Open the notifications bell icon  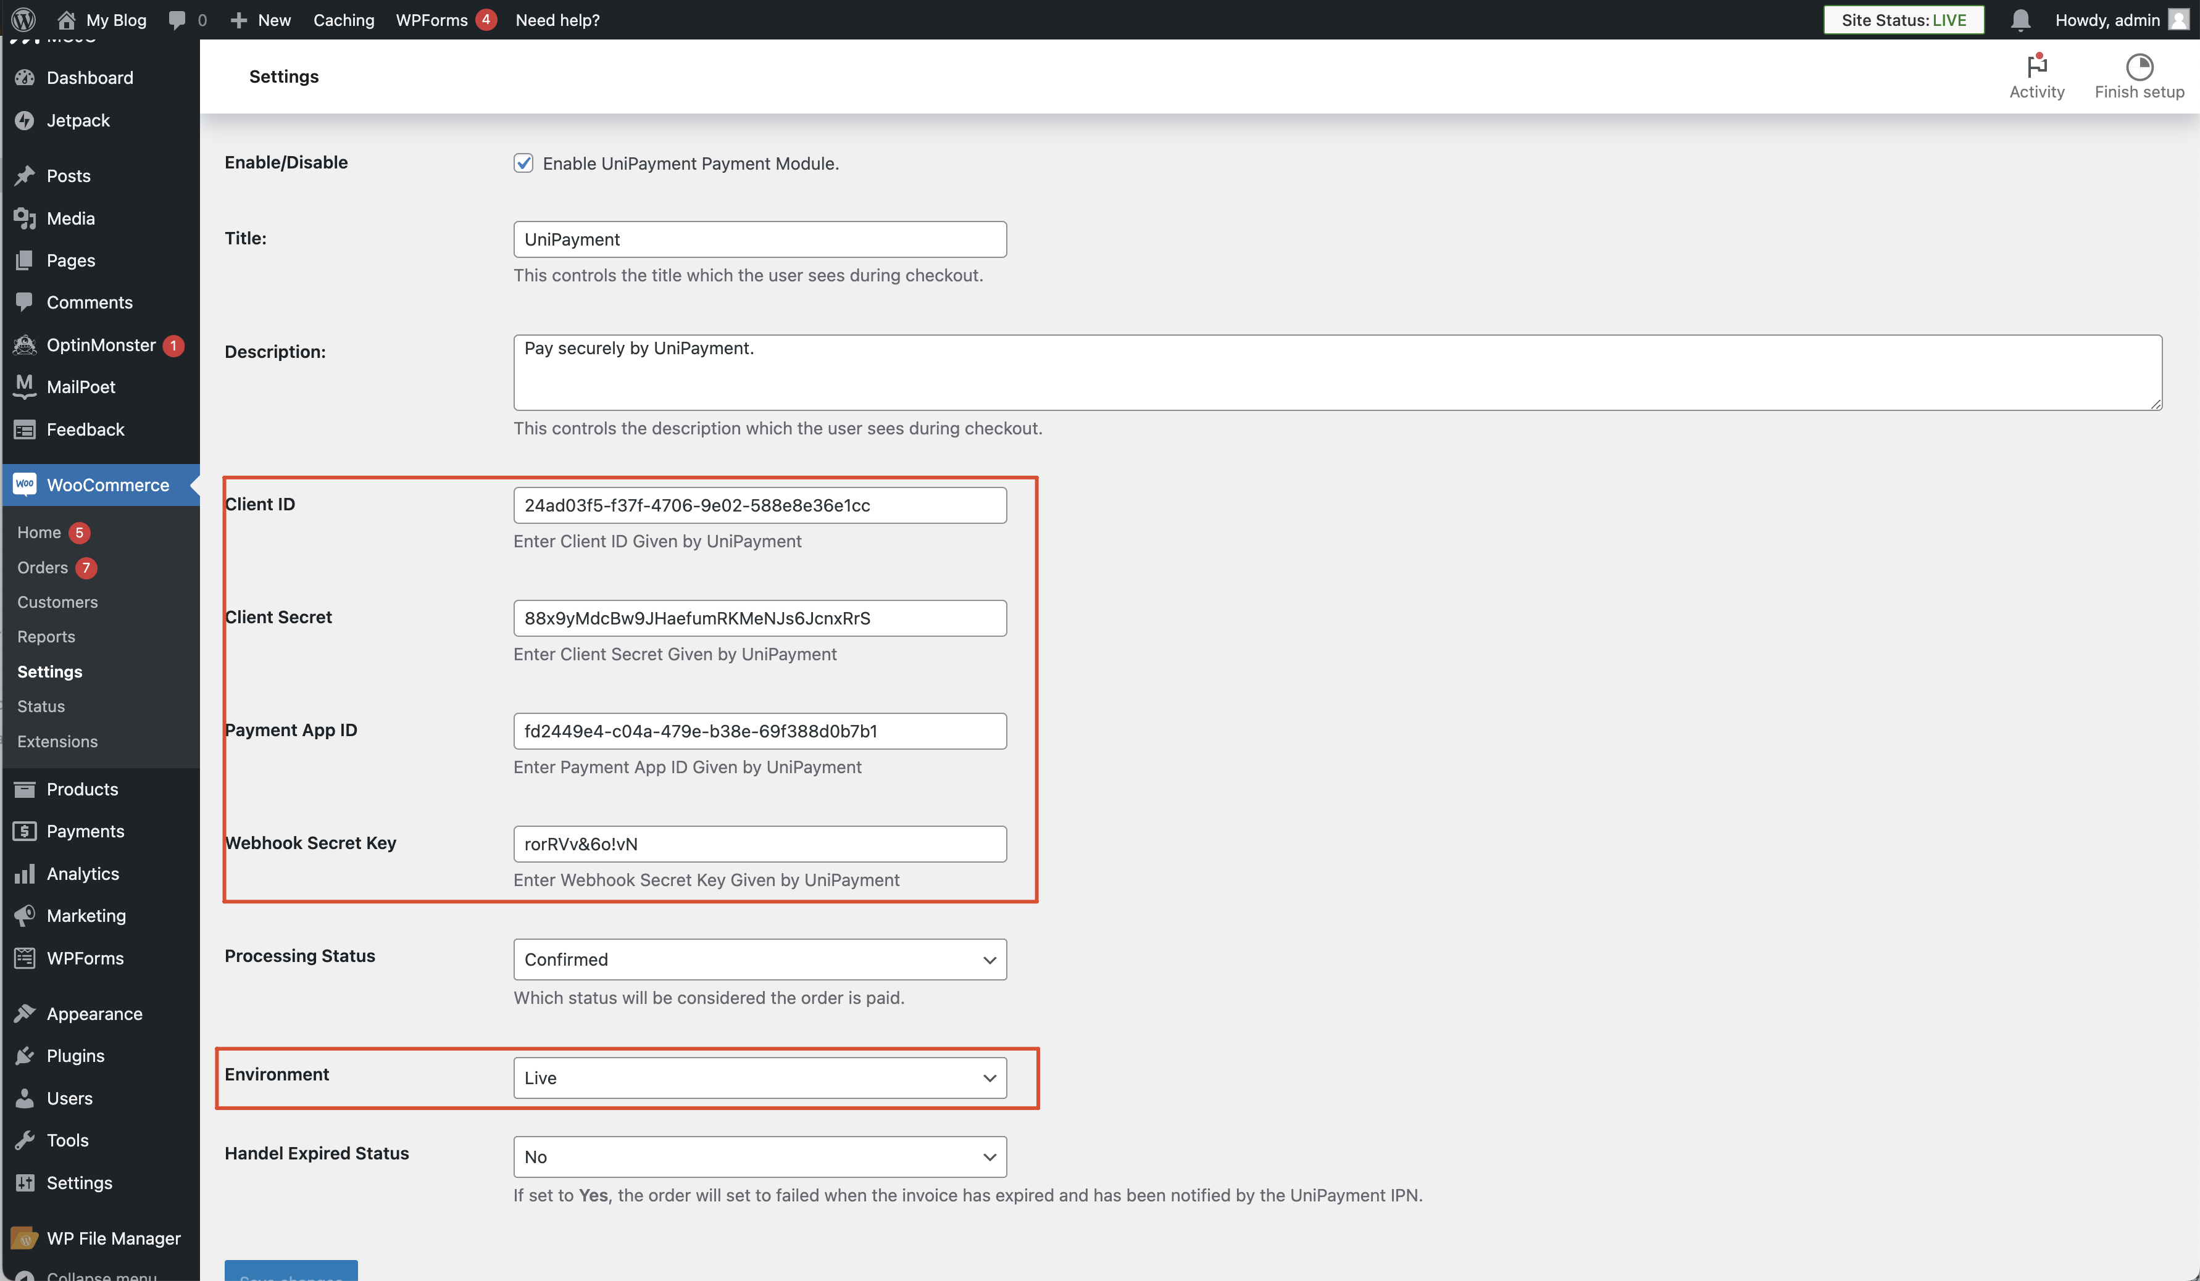pos(2020,19)
